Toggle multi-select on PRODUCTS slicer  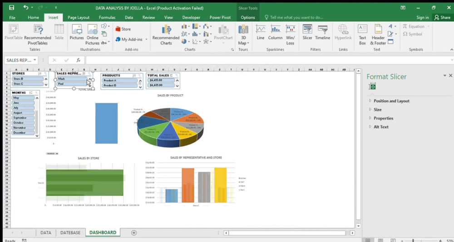(x=134, y=76)
